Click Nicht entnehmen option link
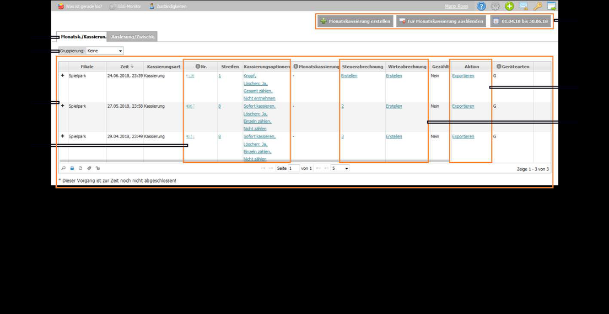Viewport: 609px width, 314px height. tap(260, 98)
